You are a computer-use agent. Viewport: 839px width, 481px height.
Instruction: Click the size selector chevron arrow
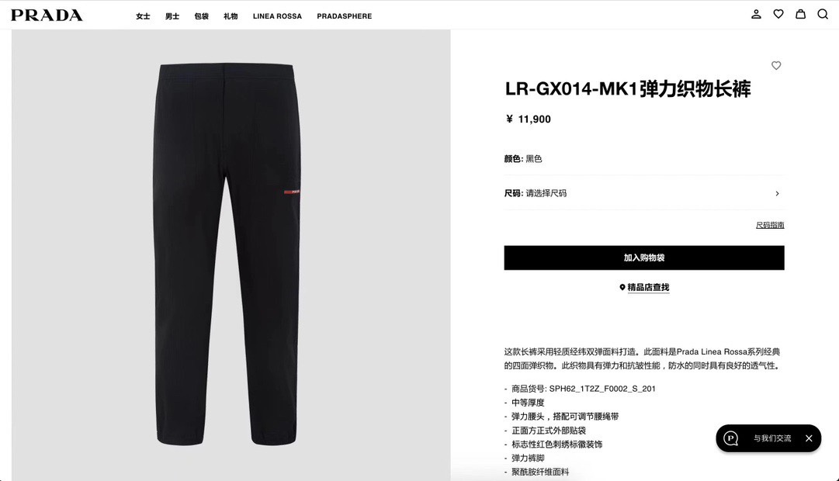click(778, 193)
